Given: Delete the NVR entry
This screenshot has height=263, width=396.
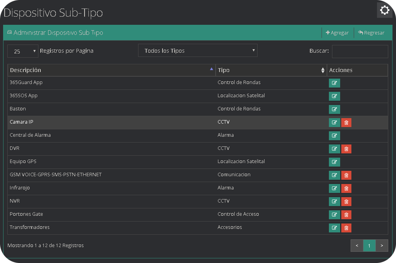Looking at the screenshot, I should click(346, 202).
